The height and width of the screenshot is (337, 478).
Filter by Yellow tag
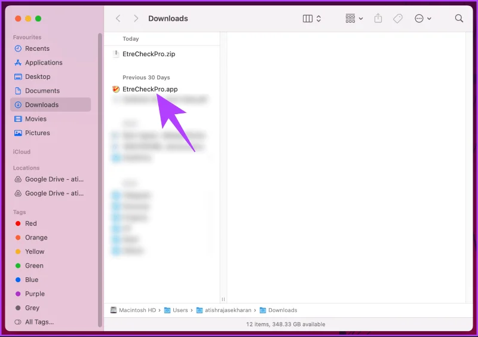click(51, 252)
